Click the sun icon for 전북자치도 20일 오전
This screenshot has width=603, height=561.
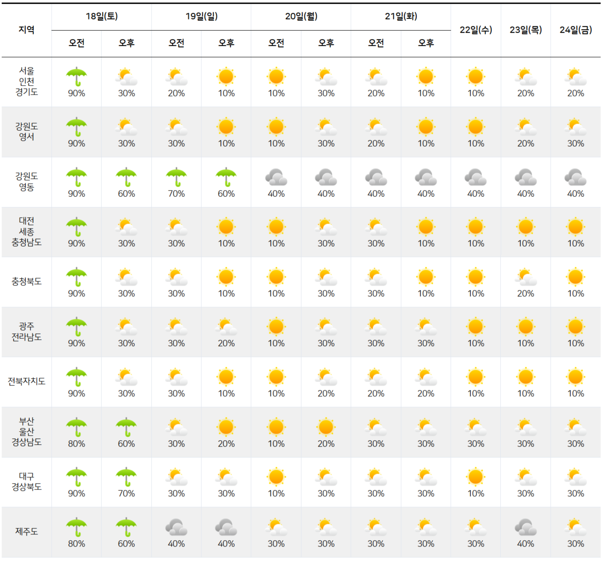276,377
